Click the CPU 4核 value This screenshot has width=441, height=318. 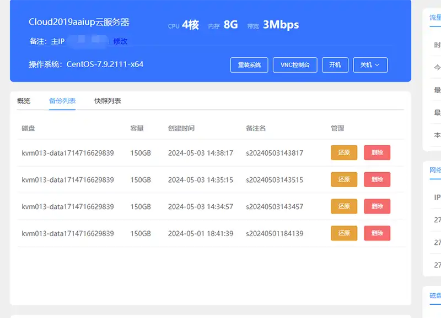pos(190,25)
